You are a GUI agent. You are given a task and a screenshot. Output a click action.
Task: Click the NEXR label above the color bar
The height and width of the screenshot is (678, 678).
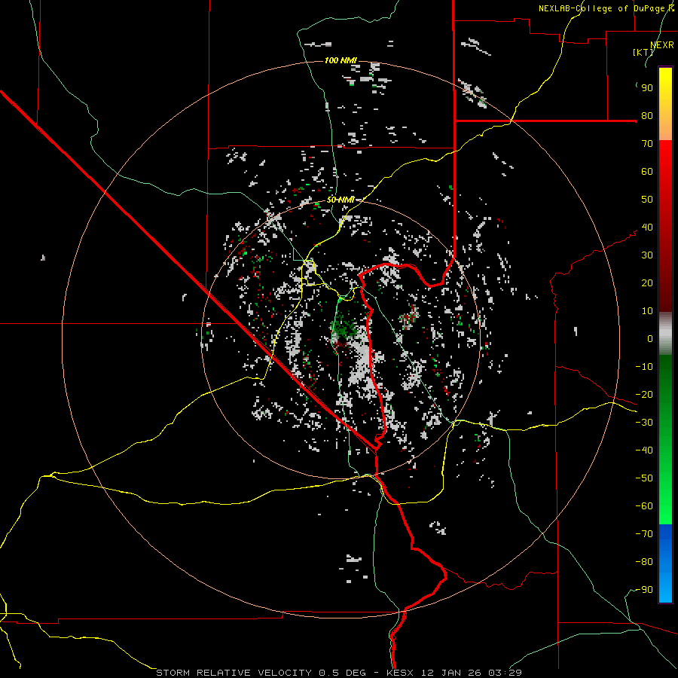pyautogui.click(x=662, y=45)
